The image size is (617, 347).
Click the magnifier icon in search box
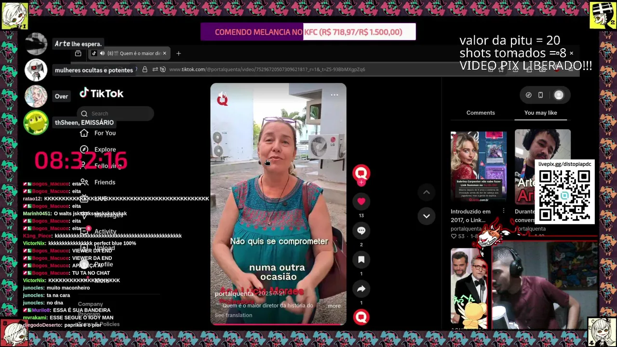[x=84, y=113]
